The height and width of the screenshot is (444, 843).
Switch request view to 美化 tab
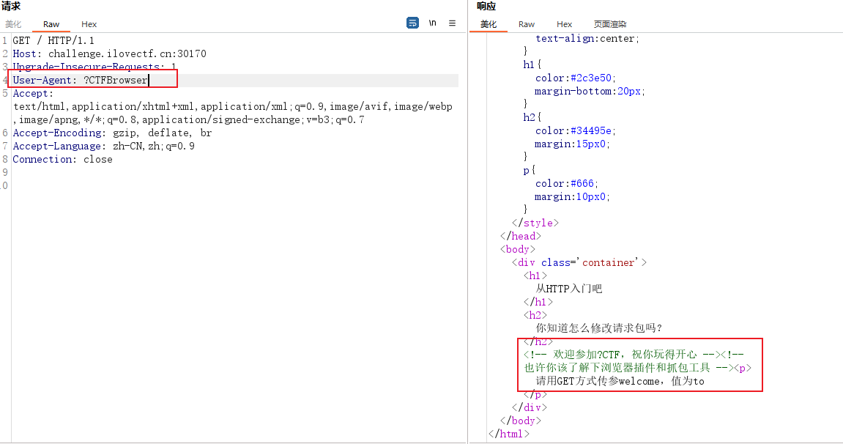pos(13,24)
